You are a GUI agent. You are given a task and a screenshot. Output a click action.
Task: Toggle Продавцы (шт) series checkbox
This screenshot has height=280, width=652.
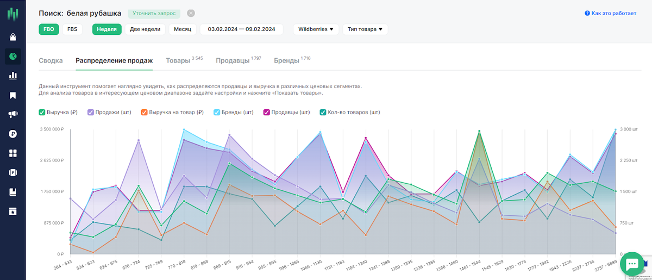(267, 113)
